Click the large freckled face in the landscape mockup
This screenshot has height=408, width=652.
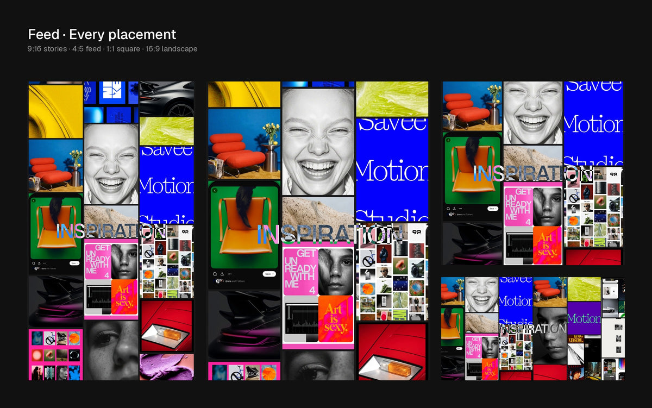549,335
